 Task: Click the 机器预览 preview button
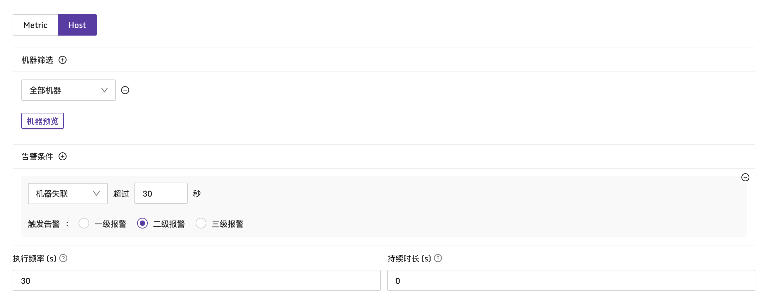[42, 121]
